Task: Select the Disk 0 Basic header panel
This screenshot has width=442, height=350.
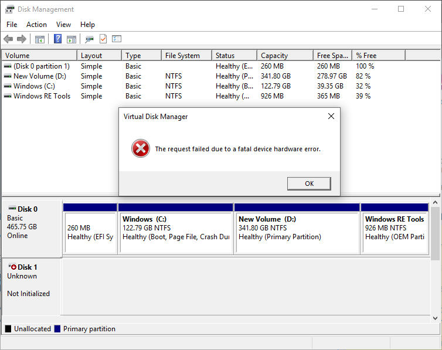Action: (x=32, y=229)
